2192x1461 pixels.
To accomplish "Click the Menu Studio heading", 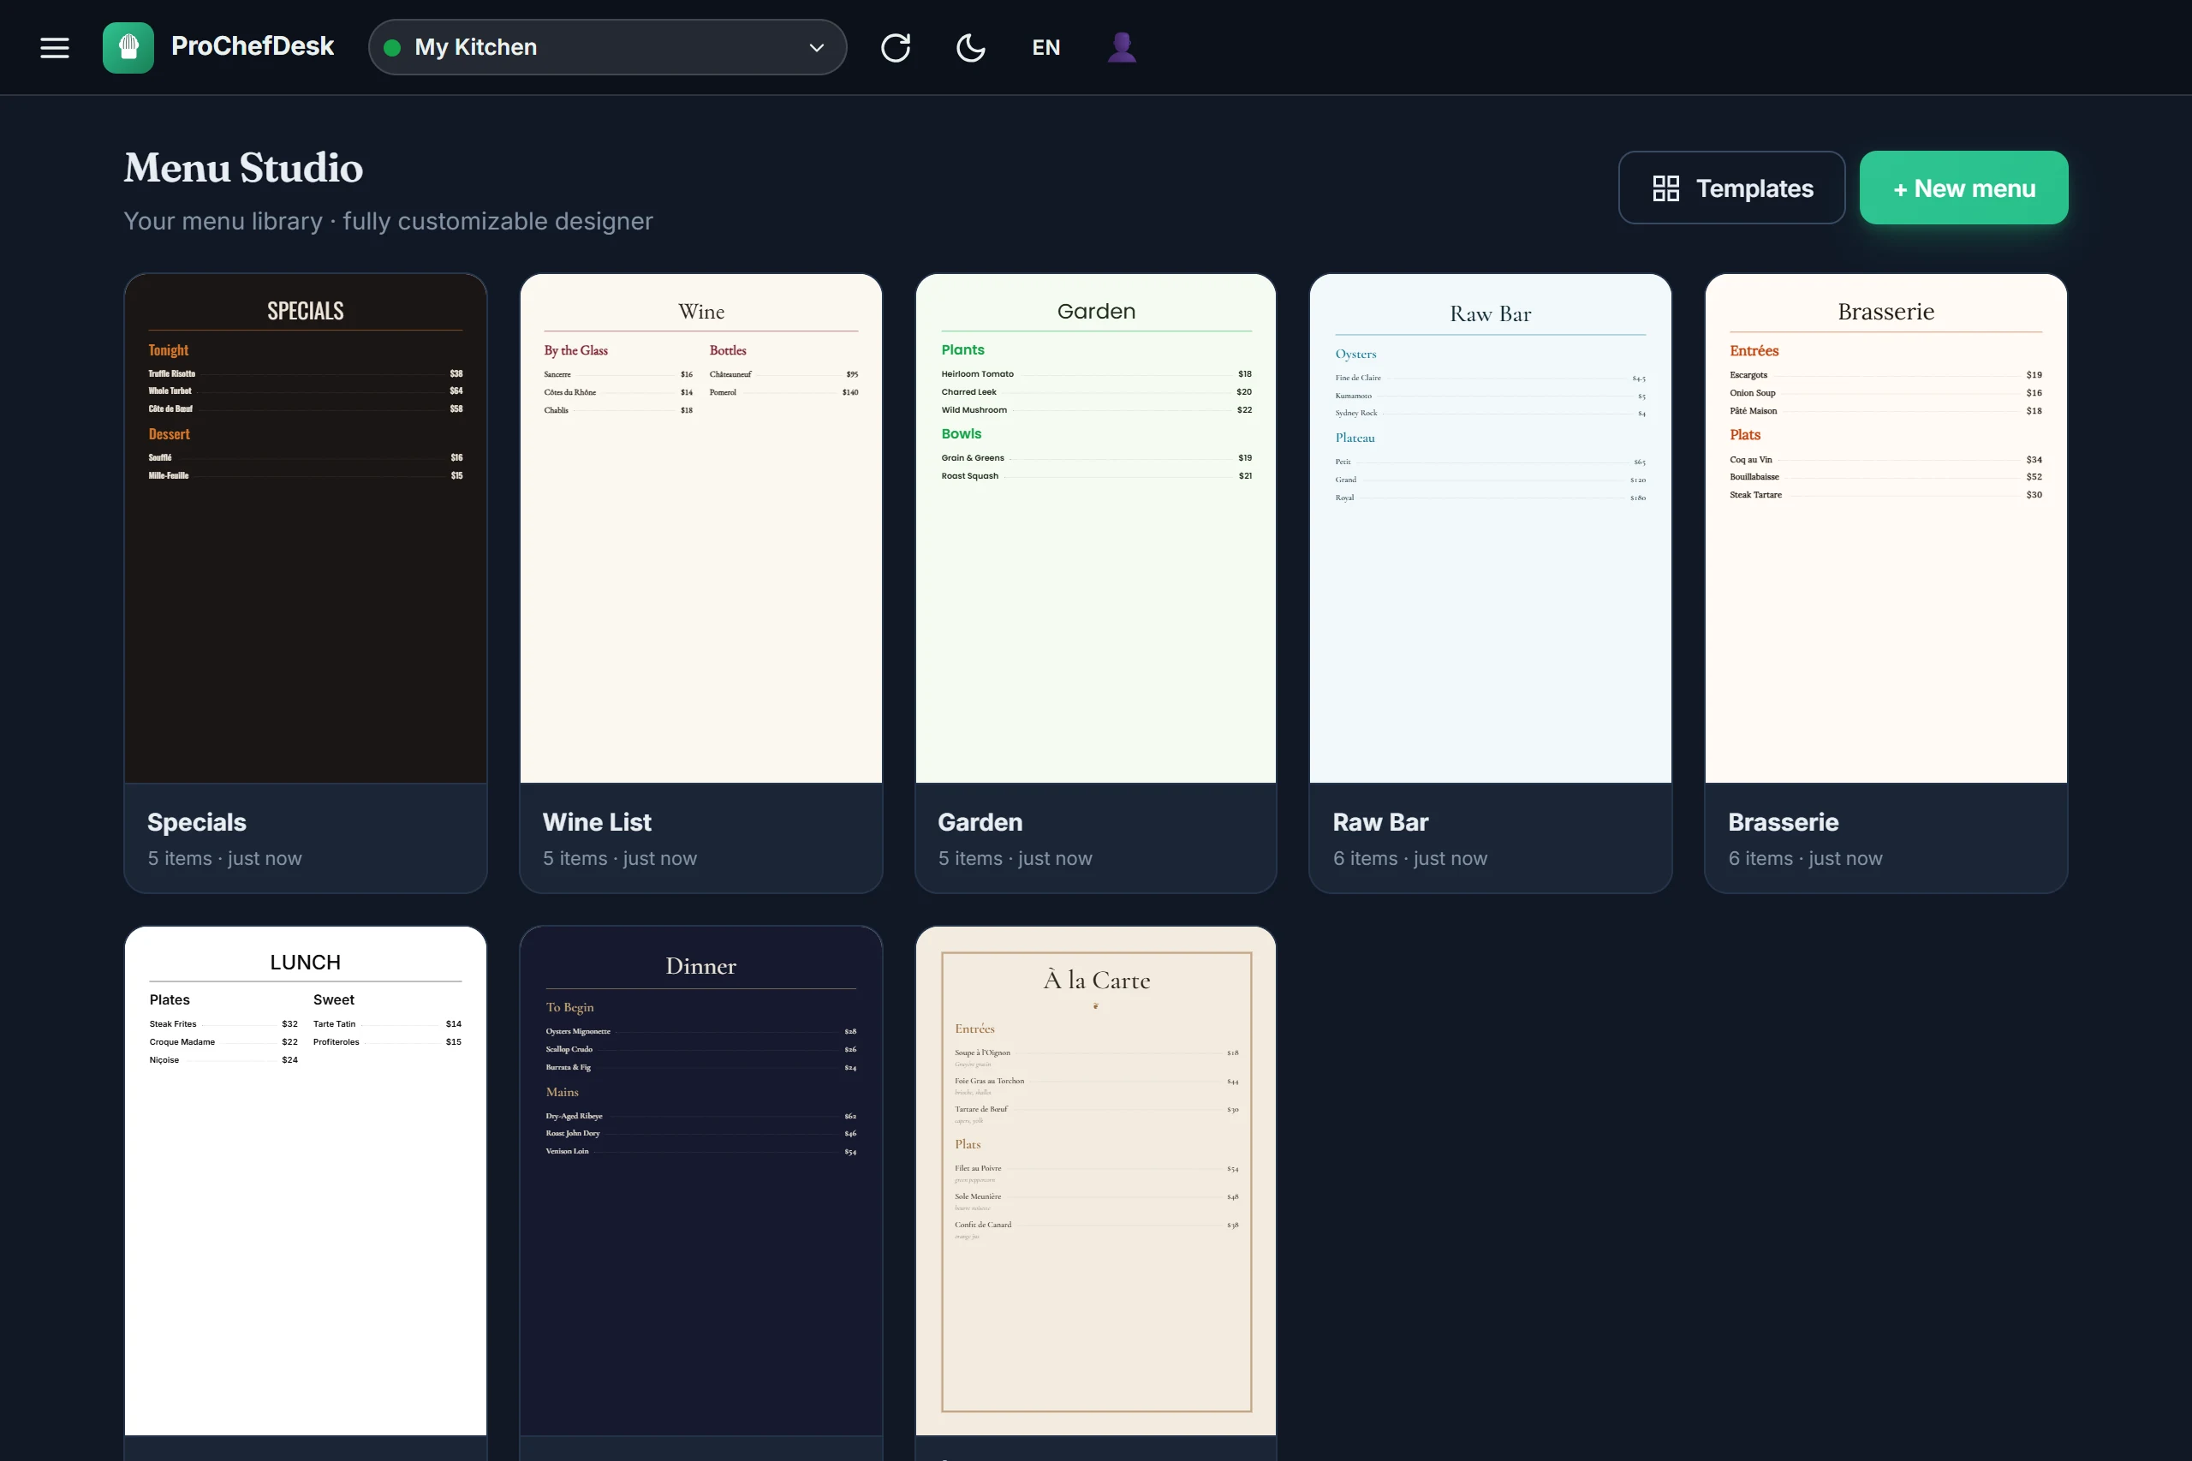I will [243, 168].
